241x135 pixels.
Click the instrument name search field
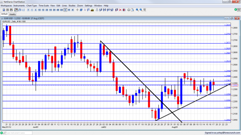(x=19, y=133)
